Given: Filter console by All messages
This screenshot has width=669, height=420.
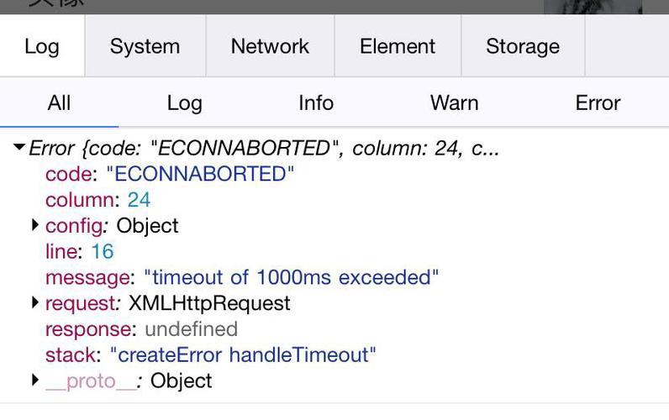Looking at the screenshot, I should (59, 102).
